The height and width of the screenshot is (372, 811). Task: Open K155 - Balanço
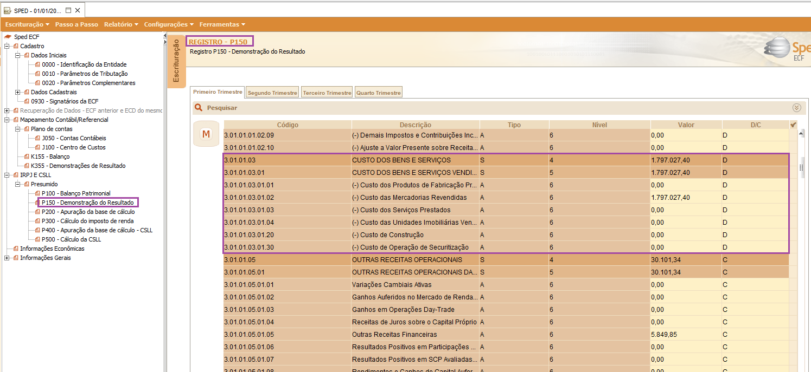click(50, 156)
